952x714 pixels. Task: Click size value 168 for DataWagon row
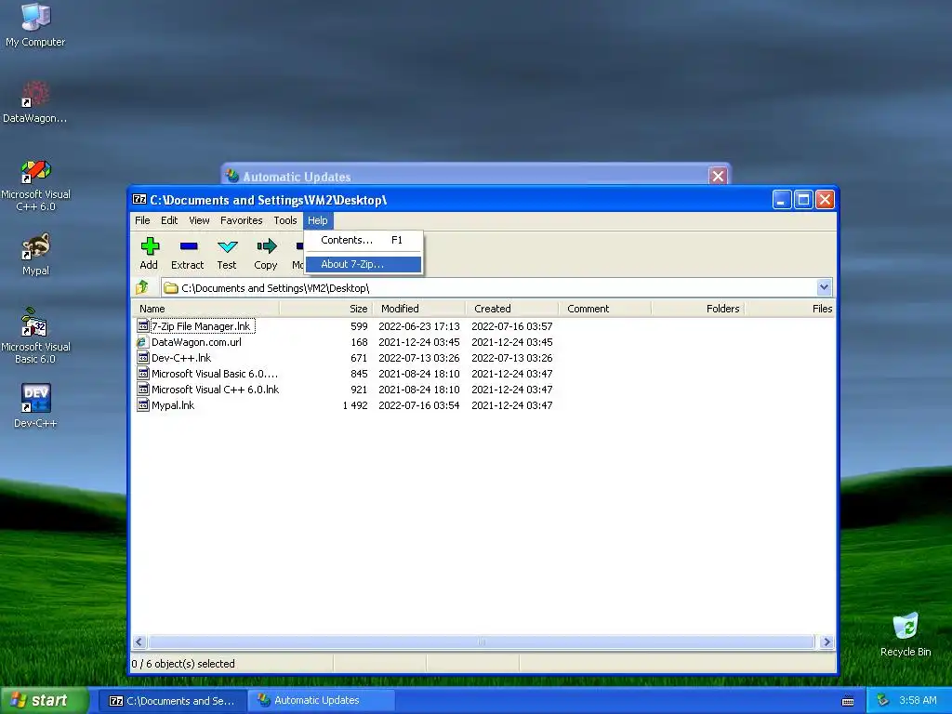point(360,342)
